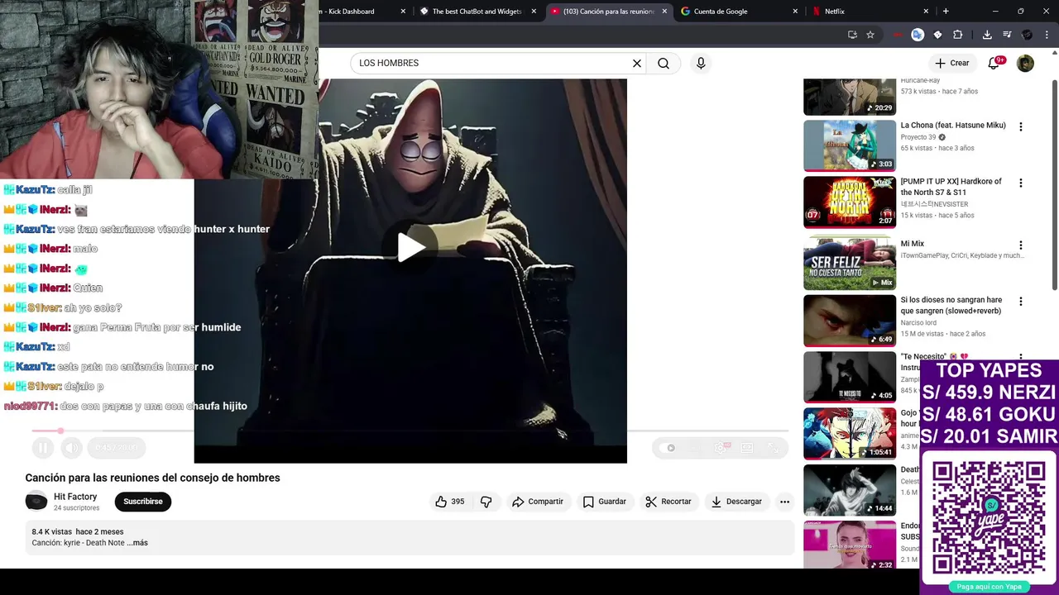Open options for Mi Mix
Viewport: 1059px width, 595px height.
click(x=1020, y=245)
